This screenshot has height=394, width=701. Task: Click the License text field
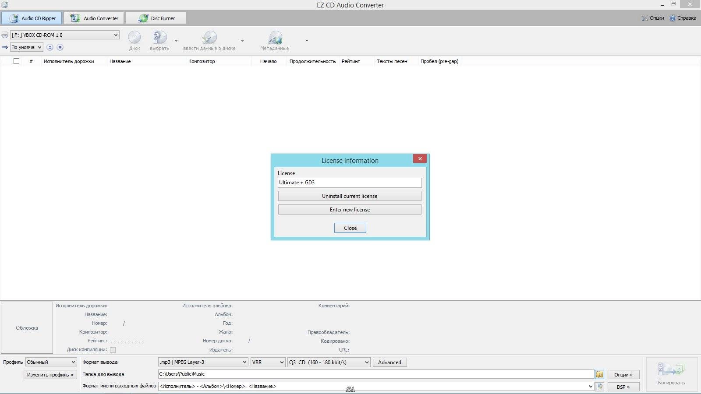pyautogui.click(x=350, y=183)
